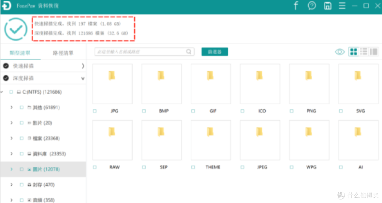Image resolution: width=382 pixels, height=203 pixels.
Task: Check the 影片 (20) checkbox
Action: 22,123
